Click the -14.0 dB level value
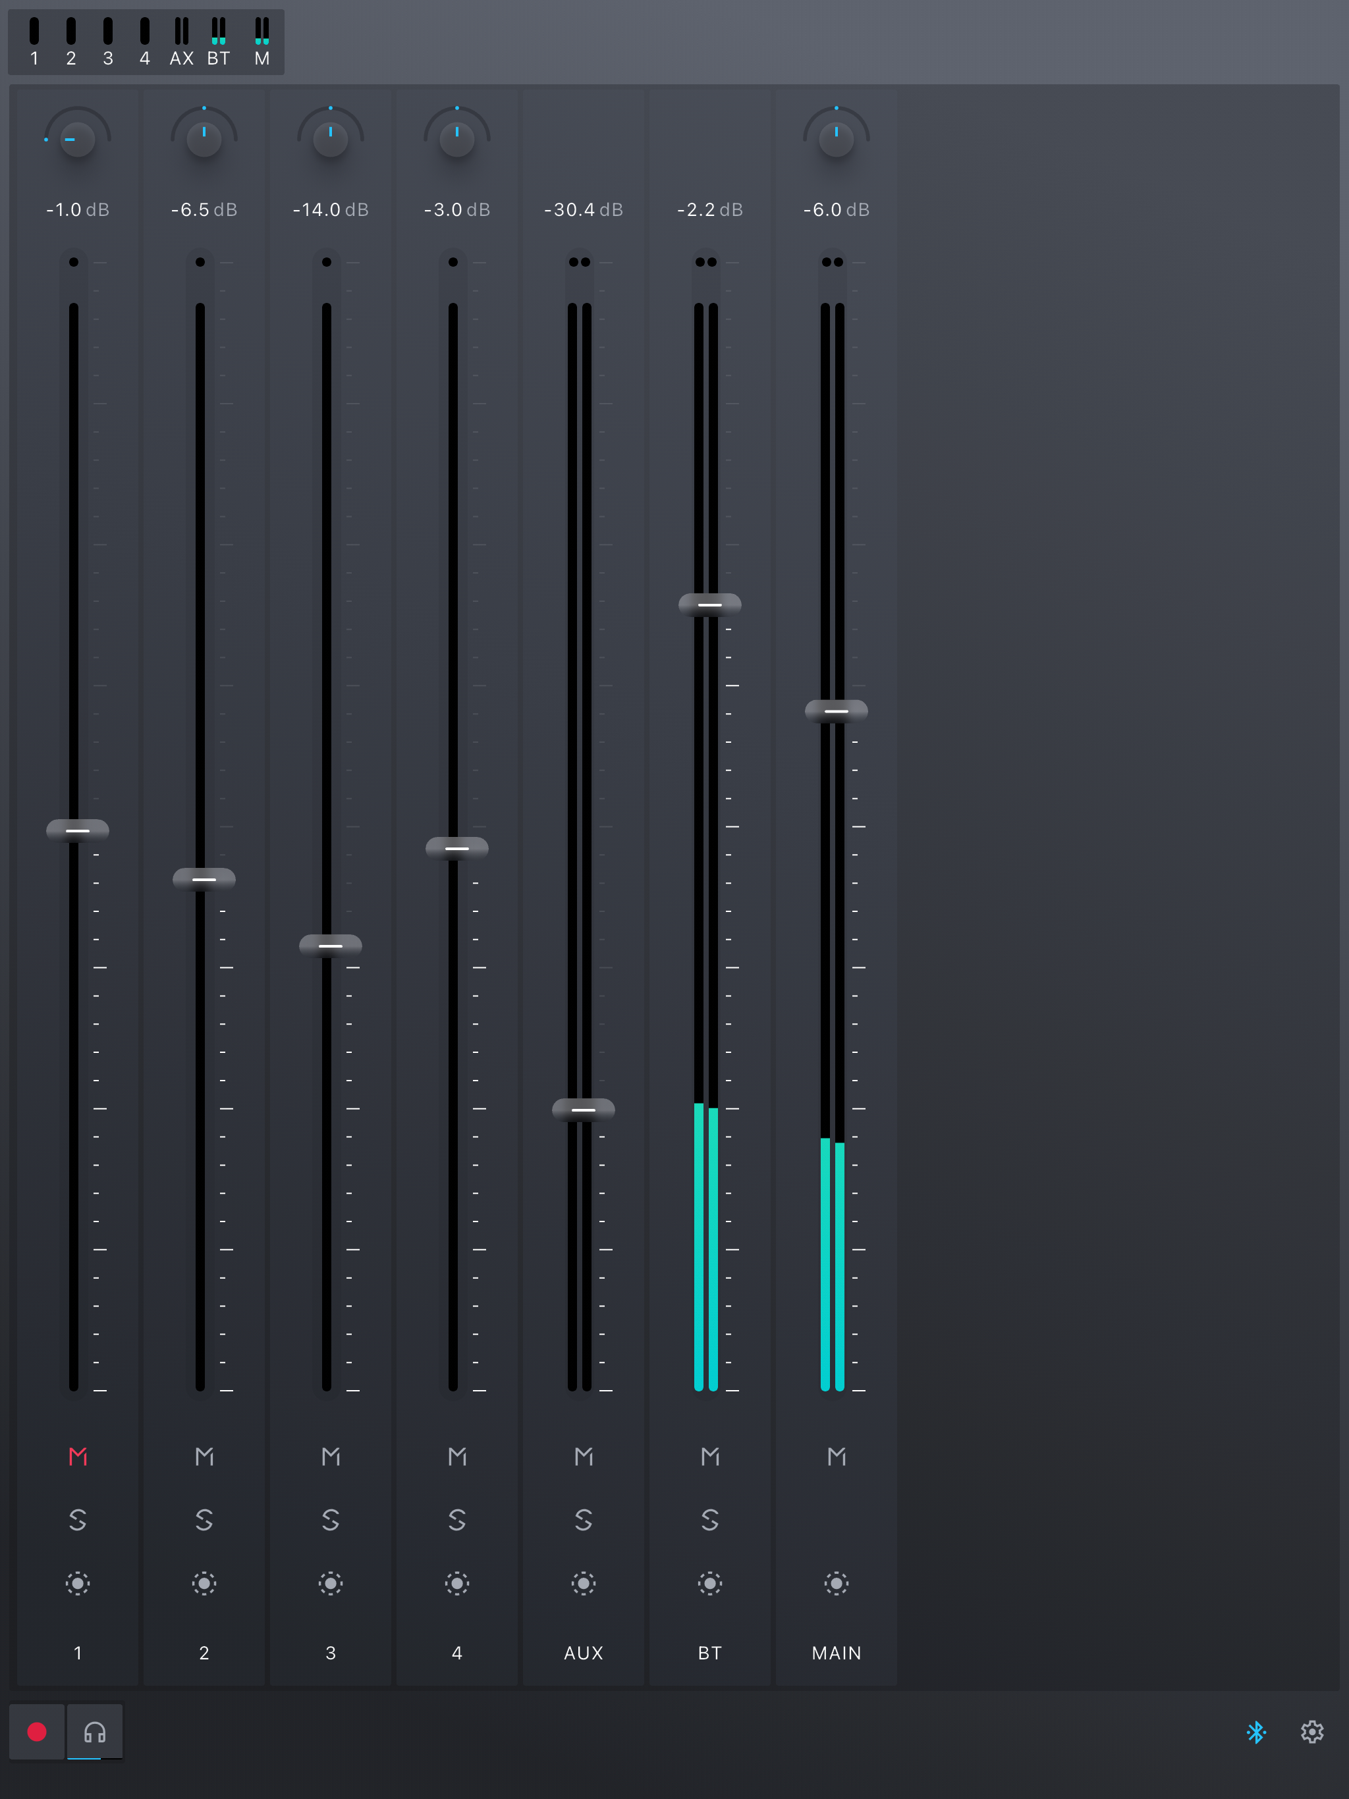 click(x=331, y=210)
